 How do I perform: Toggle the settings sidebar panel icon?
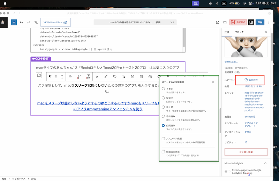click(x=251, y=22)
